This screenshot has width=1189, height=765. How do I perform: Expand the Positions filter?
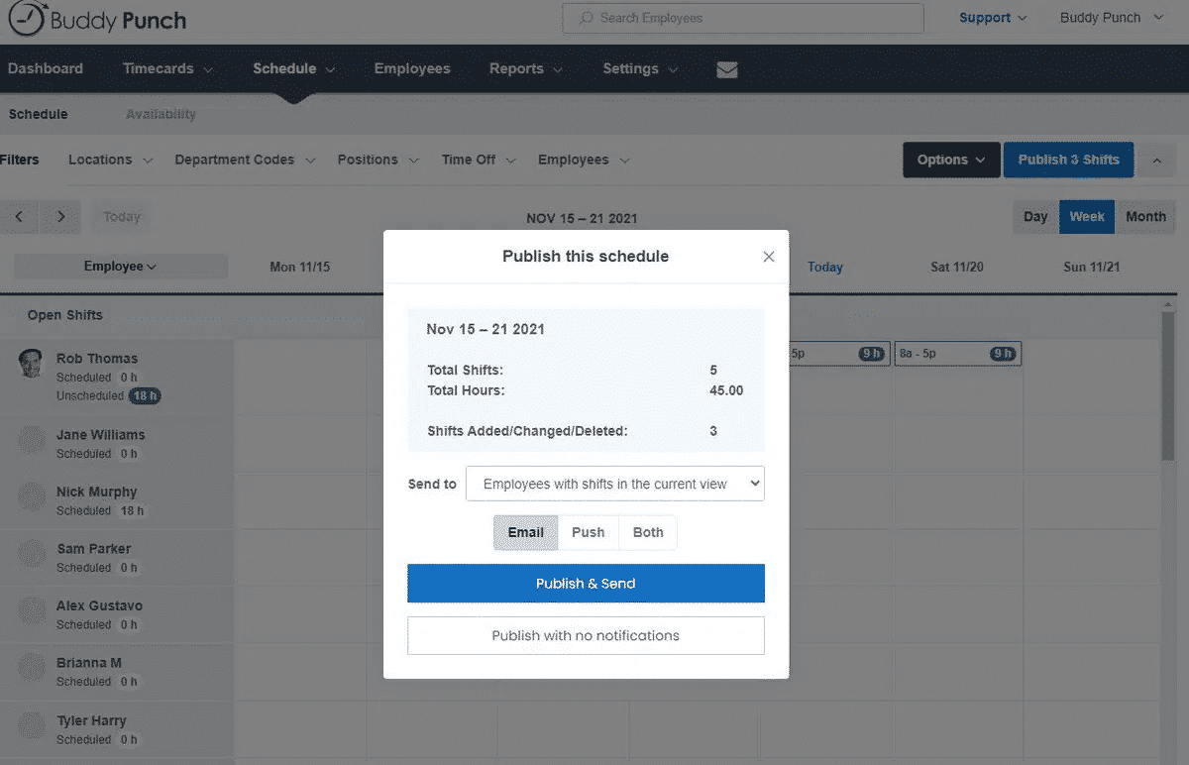378,160
